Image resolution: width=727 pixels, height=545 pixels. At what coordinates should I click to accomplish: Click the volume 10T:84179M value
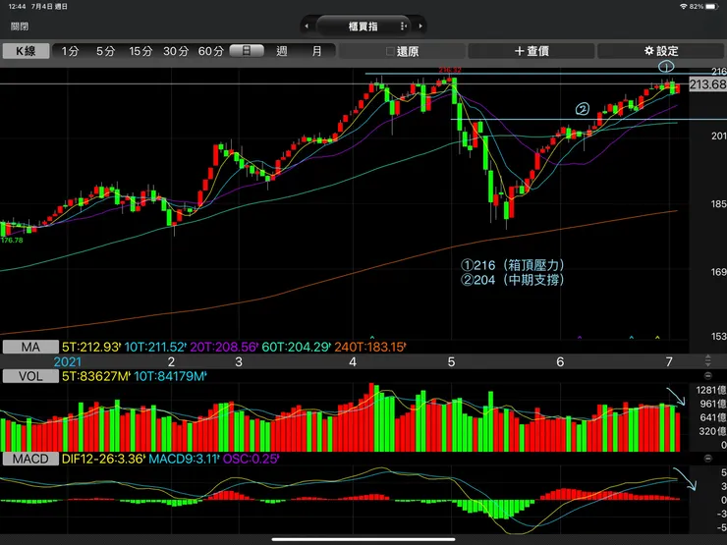170,376
